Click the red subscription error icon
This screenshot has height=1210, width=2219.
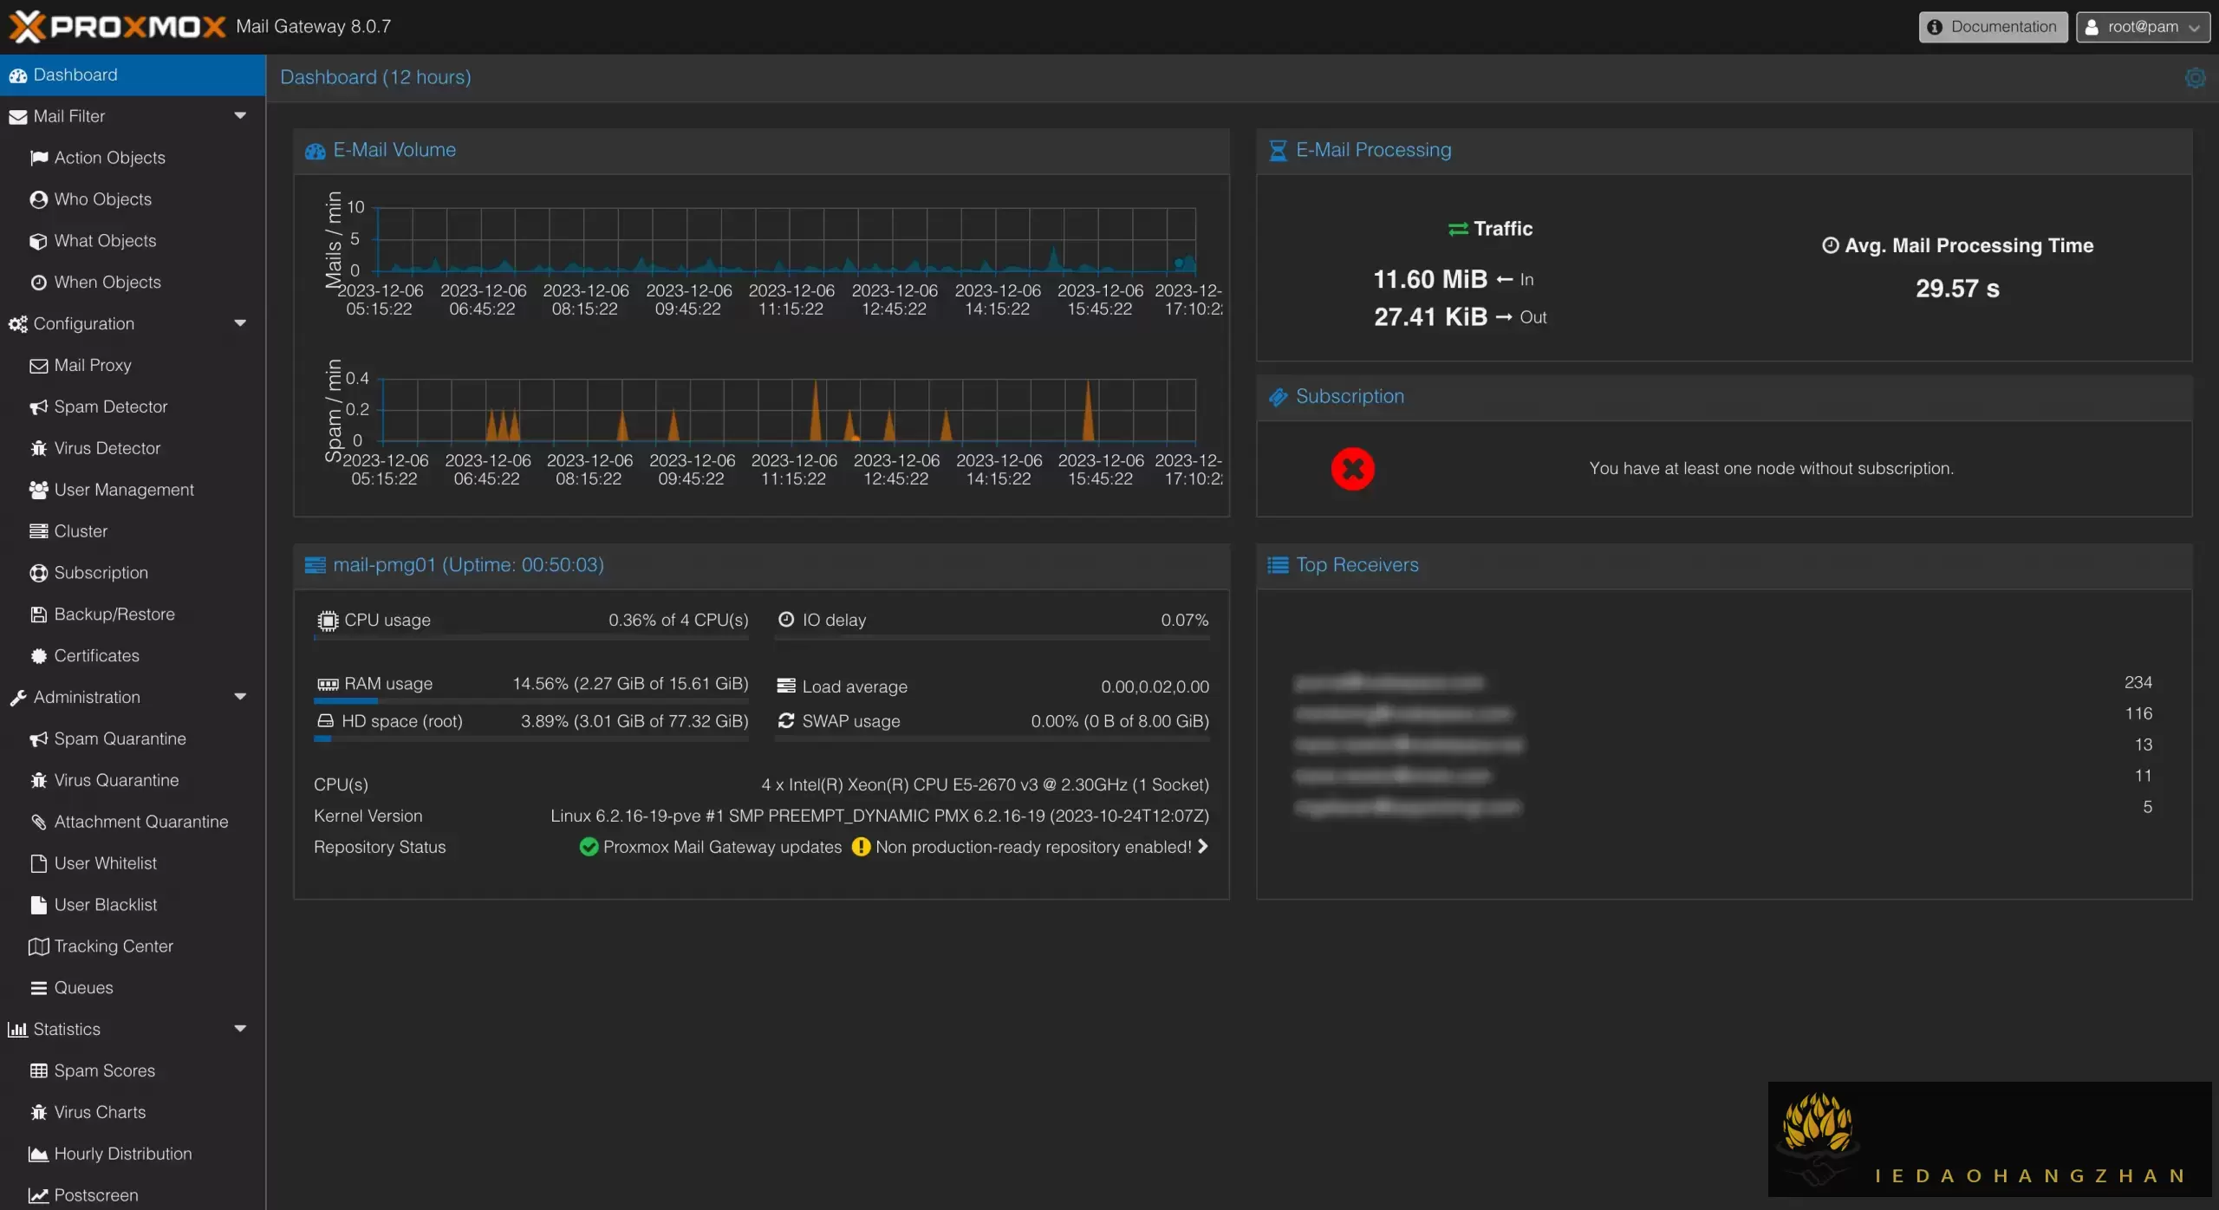[1352, 469]
